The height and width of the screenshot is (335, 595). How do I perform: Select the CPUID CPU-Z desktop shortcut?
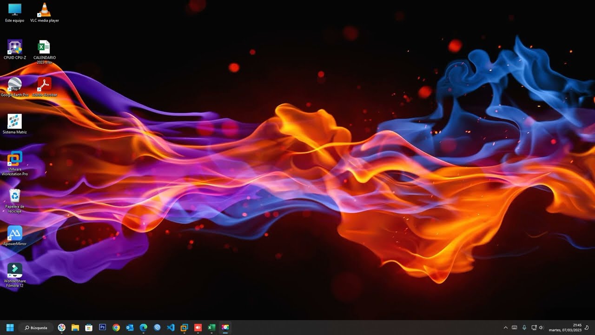15,50
